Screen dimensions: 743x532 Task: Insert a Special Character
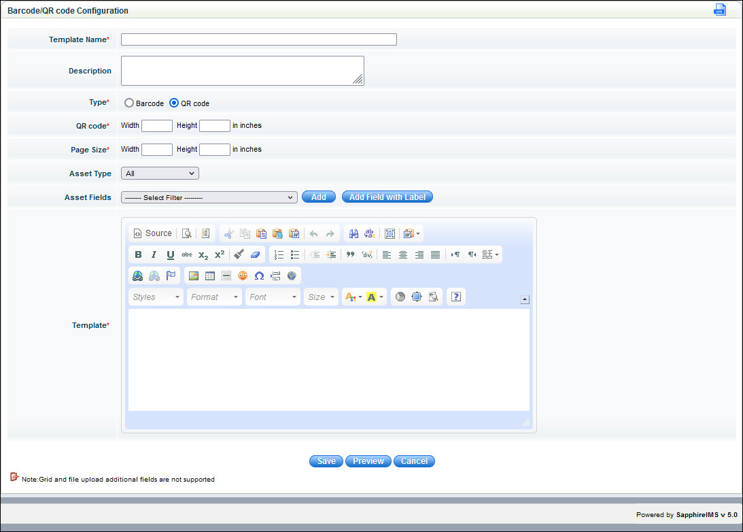[x=259, y=276]
